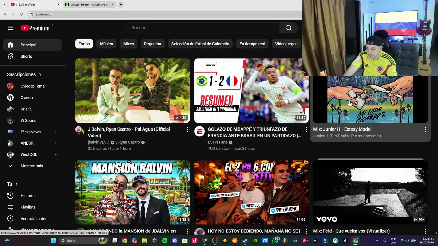Show hidden system tray icons
This screenshot has width=438, height=246.
(377, 241)
